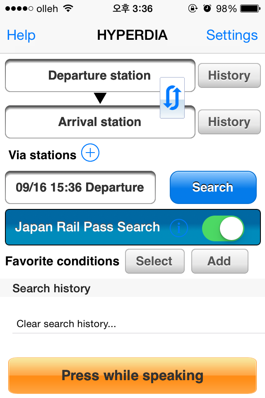Open the Help page
Viewport: 265px width, 398px height.
21,35
